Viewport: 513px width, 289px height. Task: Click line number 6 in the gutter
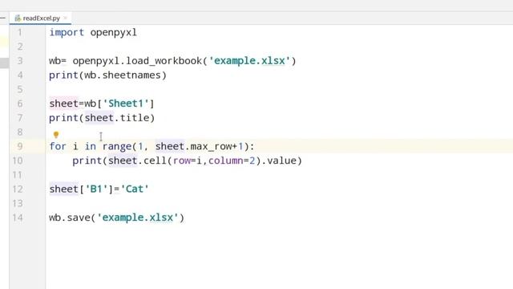point(19,104)
